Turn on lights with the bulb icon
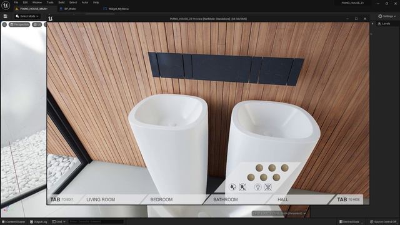This screenshot has height=225, width=400. click(258, 187)
